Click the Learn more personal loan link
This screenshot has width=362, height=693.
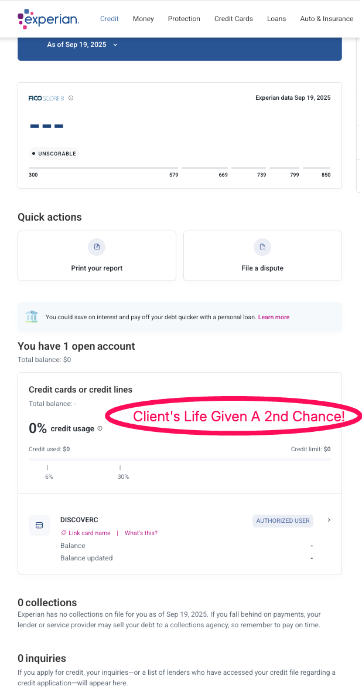coord(274,317)
